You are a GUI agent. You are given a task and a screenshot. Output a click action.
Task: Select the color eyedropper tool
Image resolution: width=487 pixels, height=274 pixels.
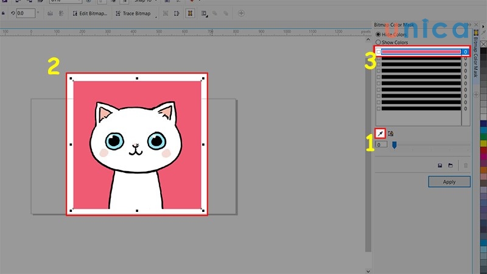380,133
